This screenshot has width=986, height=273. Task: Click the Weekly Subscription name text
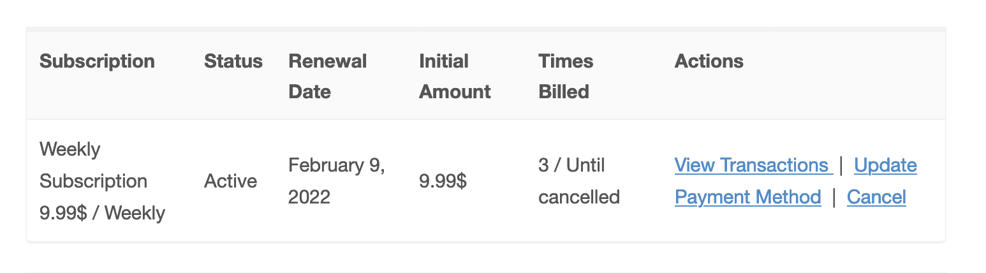click(93, 165)
